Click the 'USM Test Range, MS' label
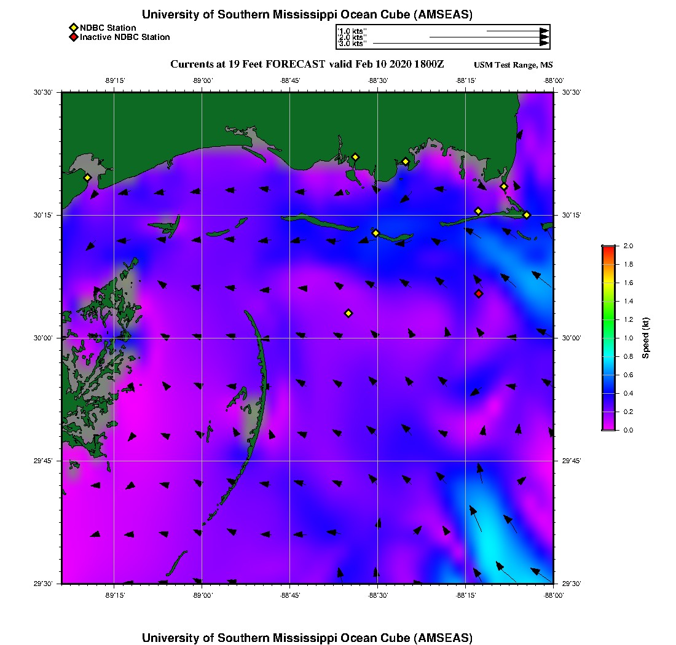 click(x=513, y=65)
